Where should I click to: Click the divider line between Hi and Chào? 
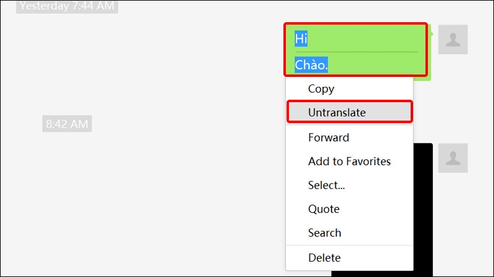point(356,52)
